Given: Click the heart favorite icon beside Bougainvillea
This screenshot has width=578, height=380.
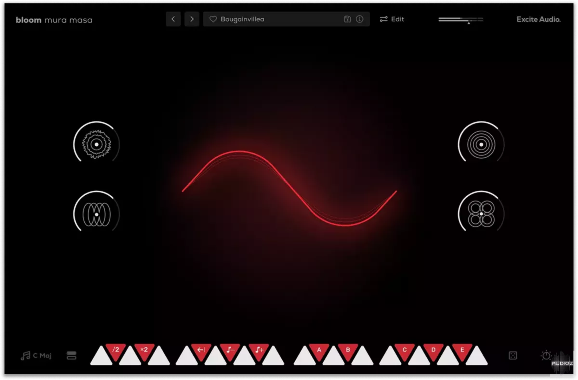Looking at the screenshot, I should (213, 19).
